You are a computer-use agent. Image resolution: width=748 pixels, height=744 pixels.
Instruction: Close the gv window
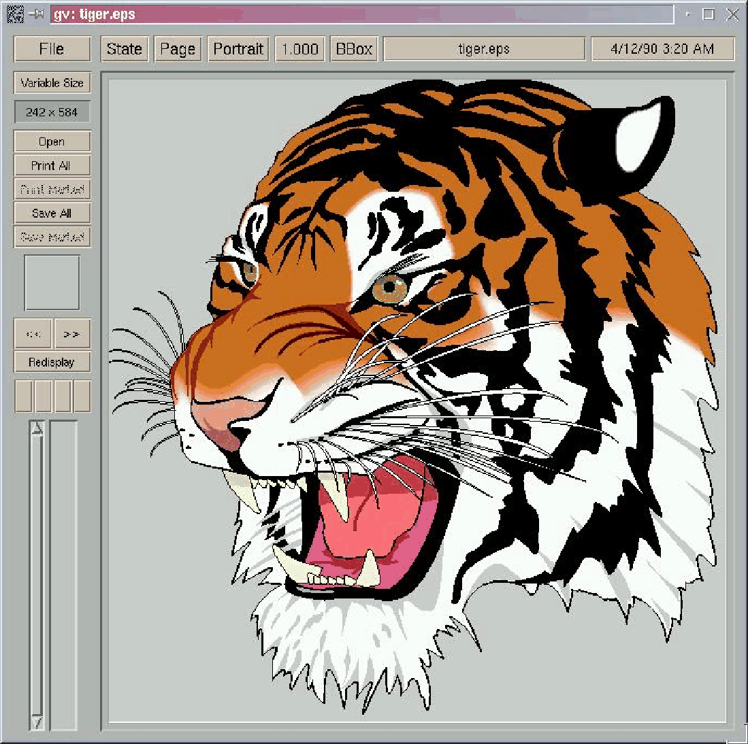pyautogui.click(x=732, y=14)
